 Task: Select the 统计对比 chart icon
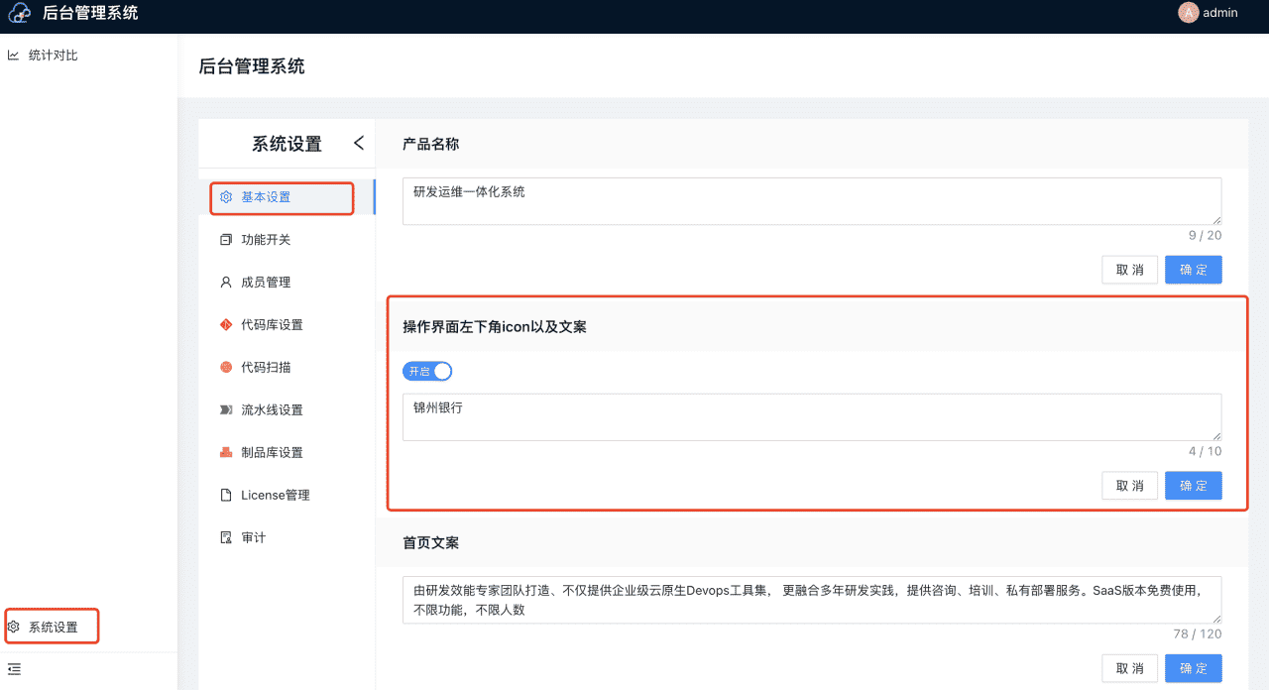click(x=14, y=55)
